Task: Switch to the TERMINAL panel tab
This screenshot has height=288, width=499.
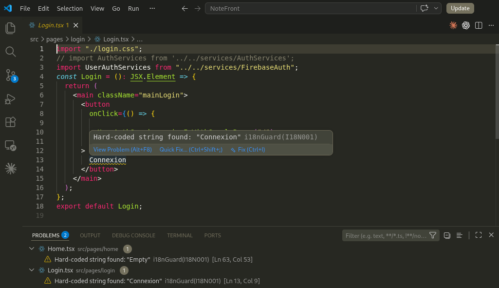Action: (x=180, y=235)
